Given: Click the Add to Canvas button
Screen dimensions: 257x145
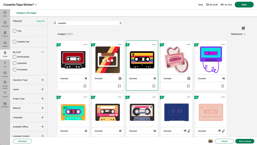Looking at the screenshot, I should click(x=244, y=141).
